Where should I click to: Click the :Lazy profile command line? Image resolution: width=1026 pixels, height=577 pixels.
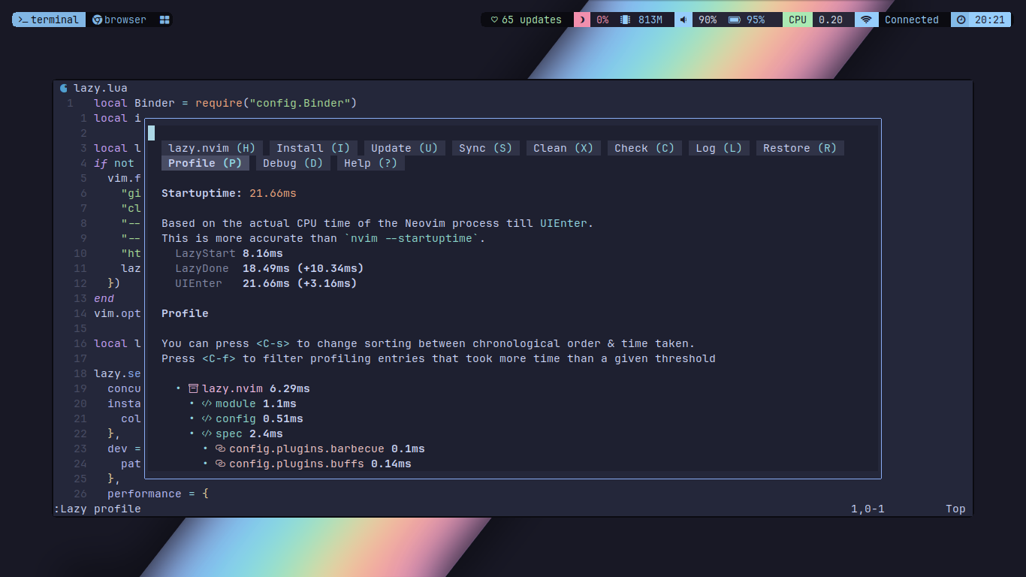pos(98,509)
